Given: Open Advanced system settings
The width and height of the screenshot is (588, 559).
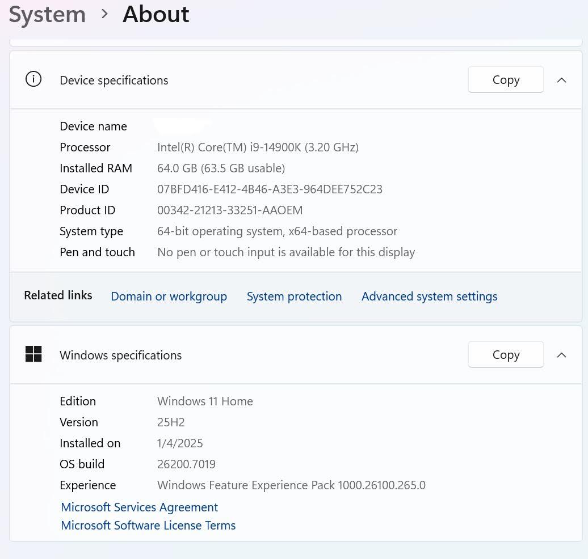Looking at the screenshot, I should click(429, 297).
